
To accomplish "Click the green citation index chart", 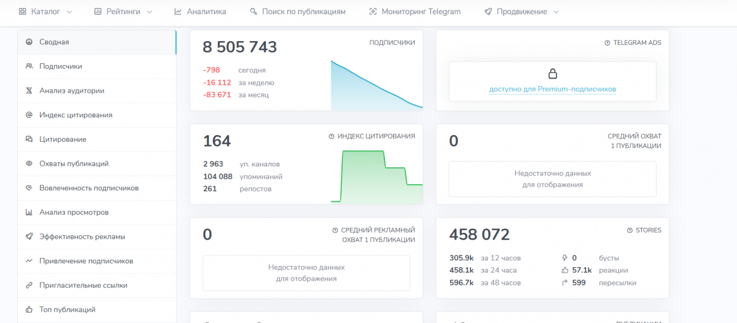I will 376,177.
